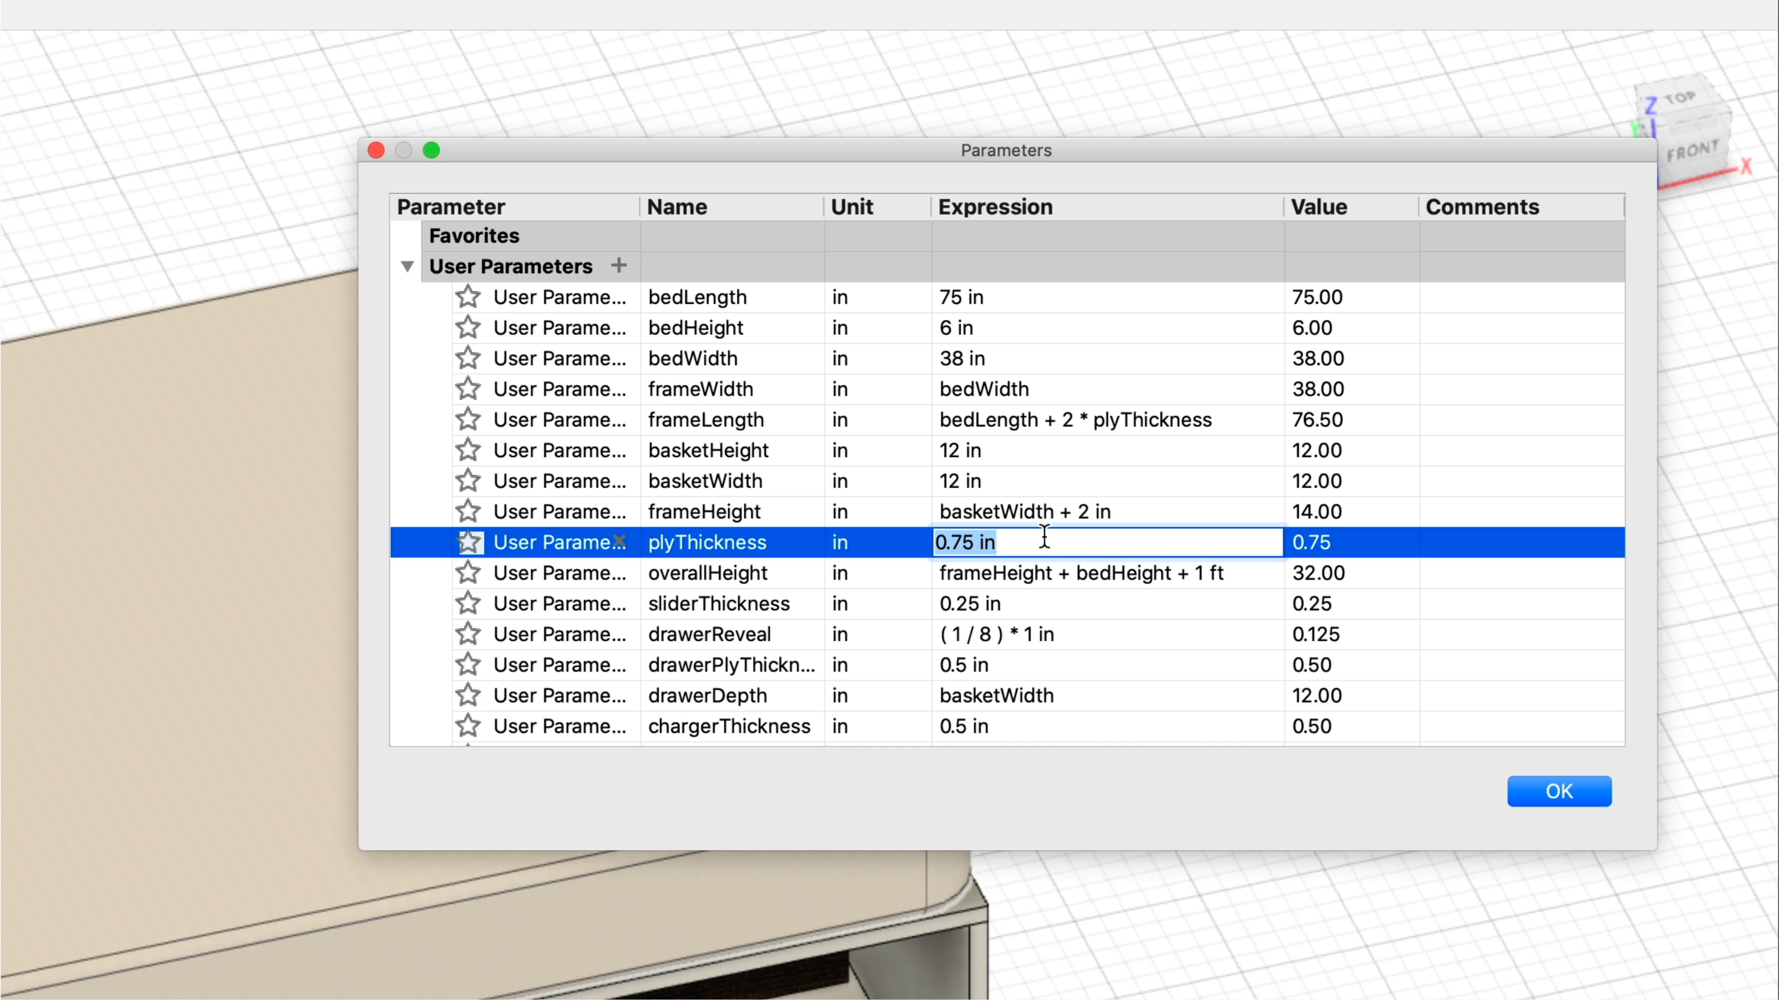Screen dimensions: 1779x1000
Task: Favorite the sliderThickness parameter star
Action: 468,603
